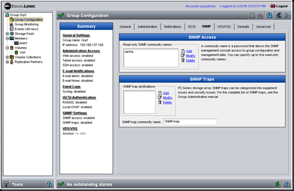Open General Settings summary link
Screen dimensions: 294x191
(76, 35)
